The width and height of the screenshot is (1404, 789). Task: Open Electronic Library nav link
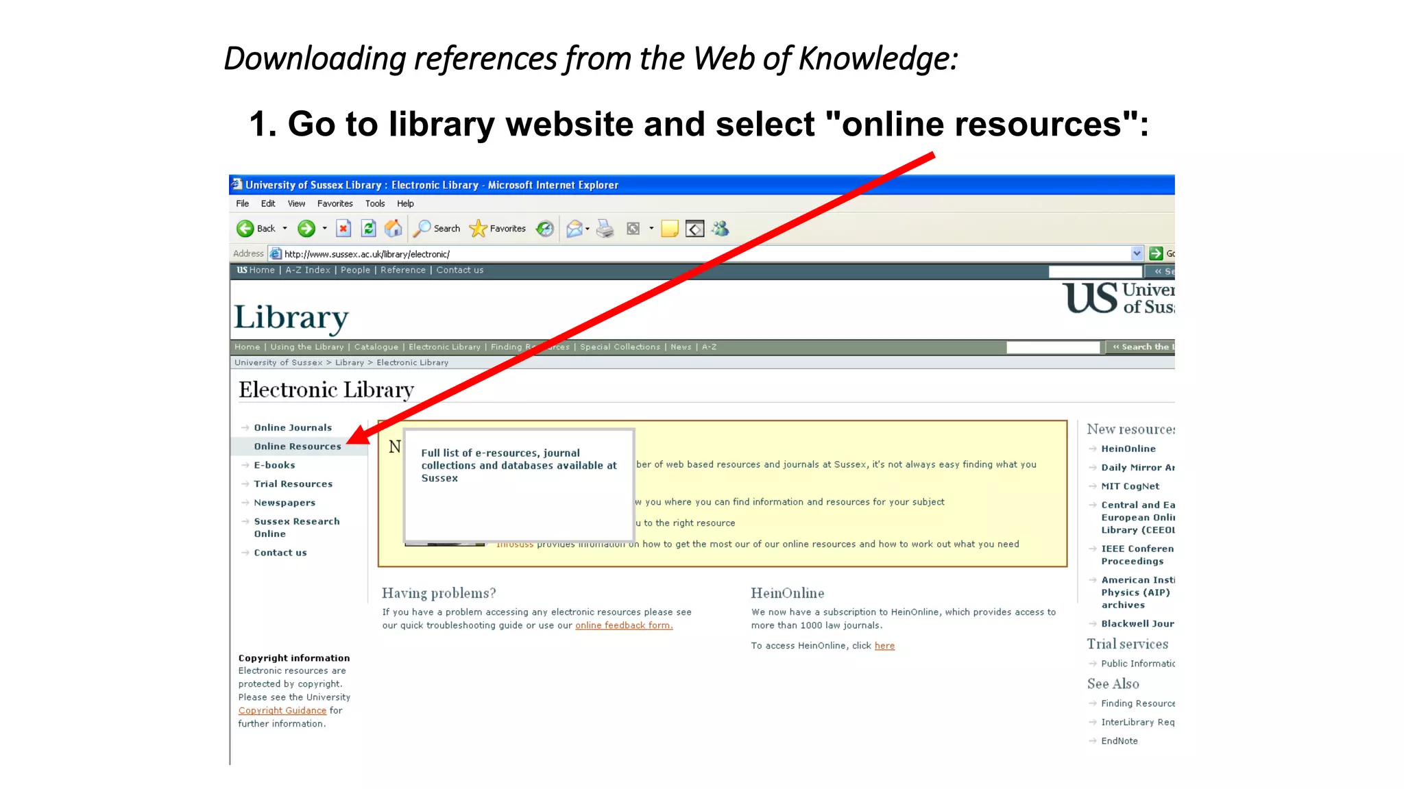coord(445,347)
